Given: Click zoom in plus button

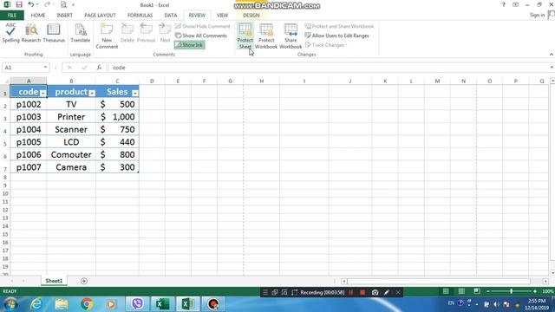Looking at the screenshot, I should click(x=535, y=291).
